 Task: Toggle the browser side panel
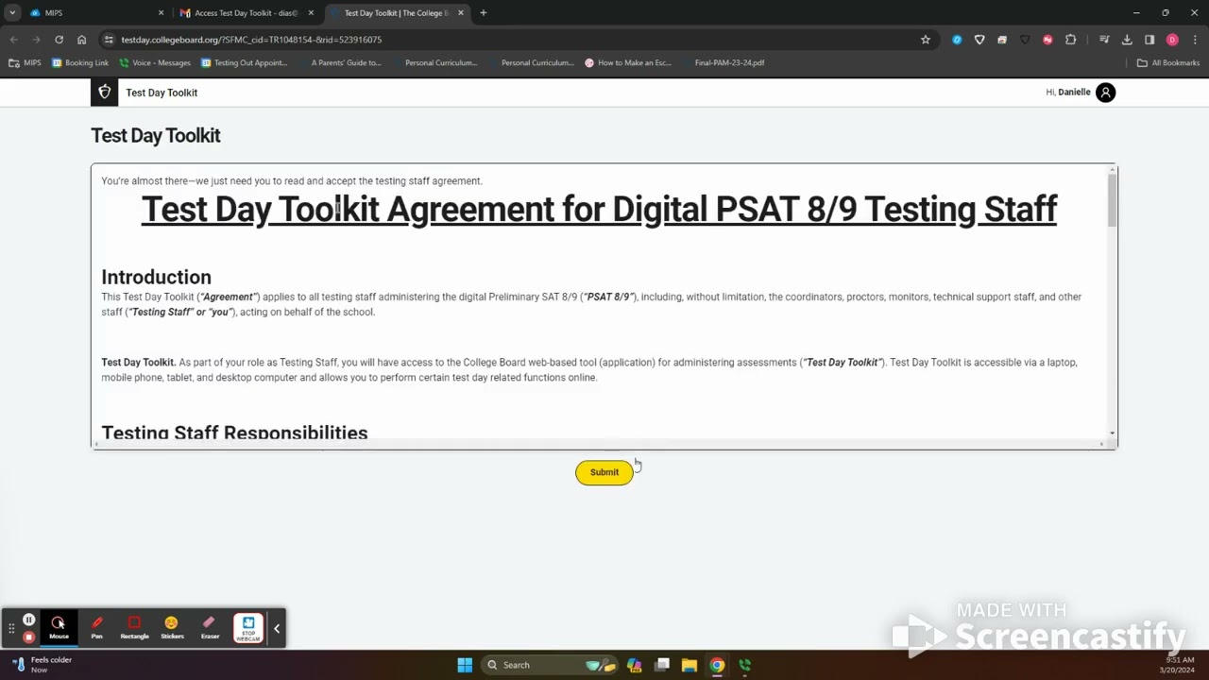tap(1149, 40)
